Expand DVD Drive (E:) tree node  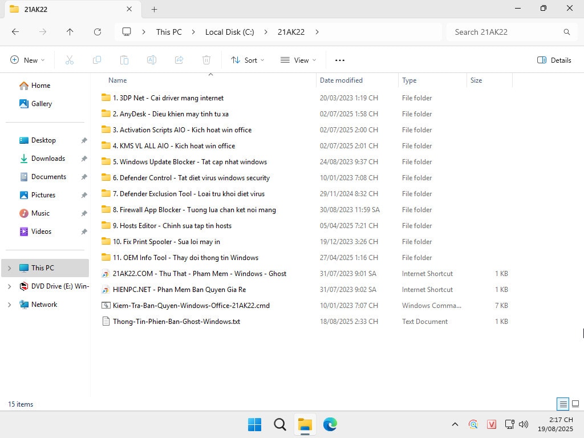9,286
